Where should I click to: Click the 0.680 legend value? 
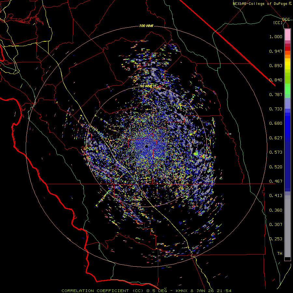coord(276,123)
